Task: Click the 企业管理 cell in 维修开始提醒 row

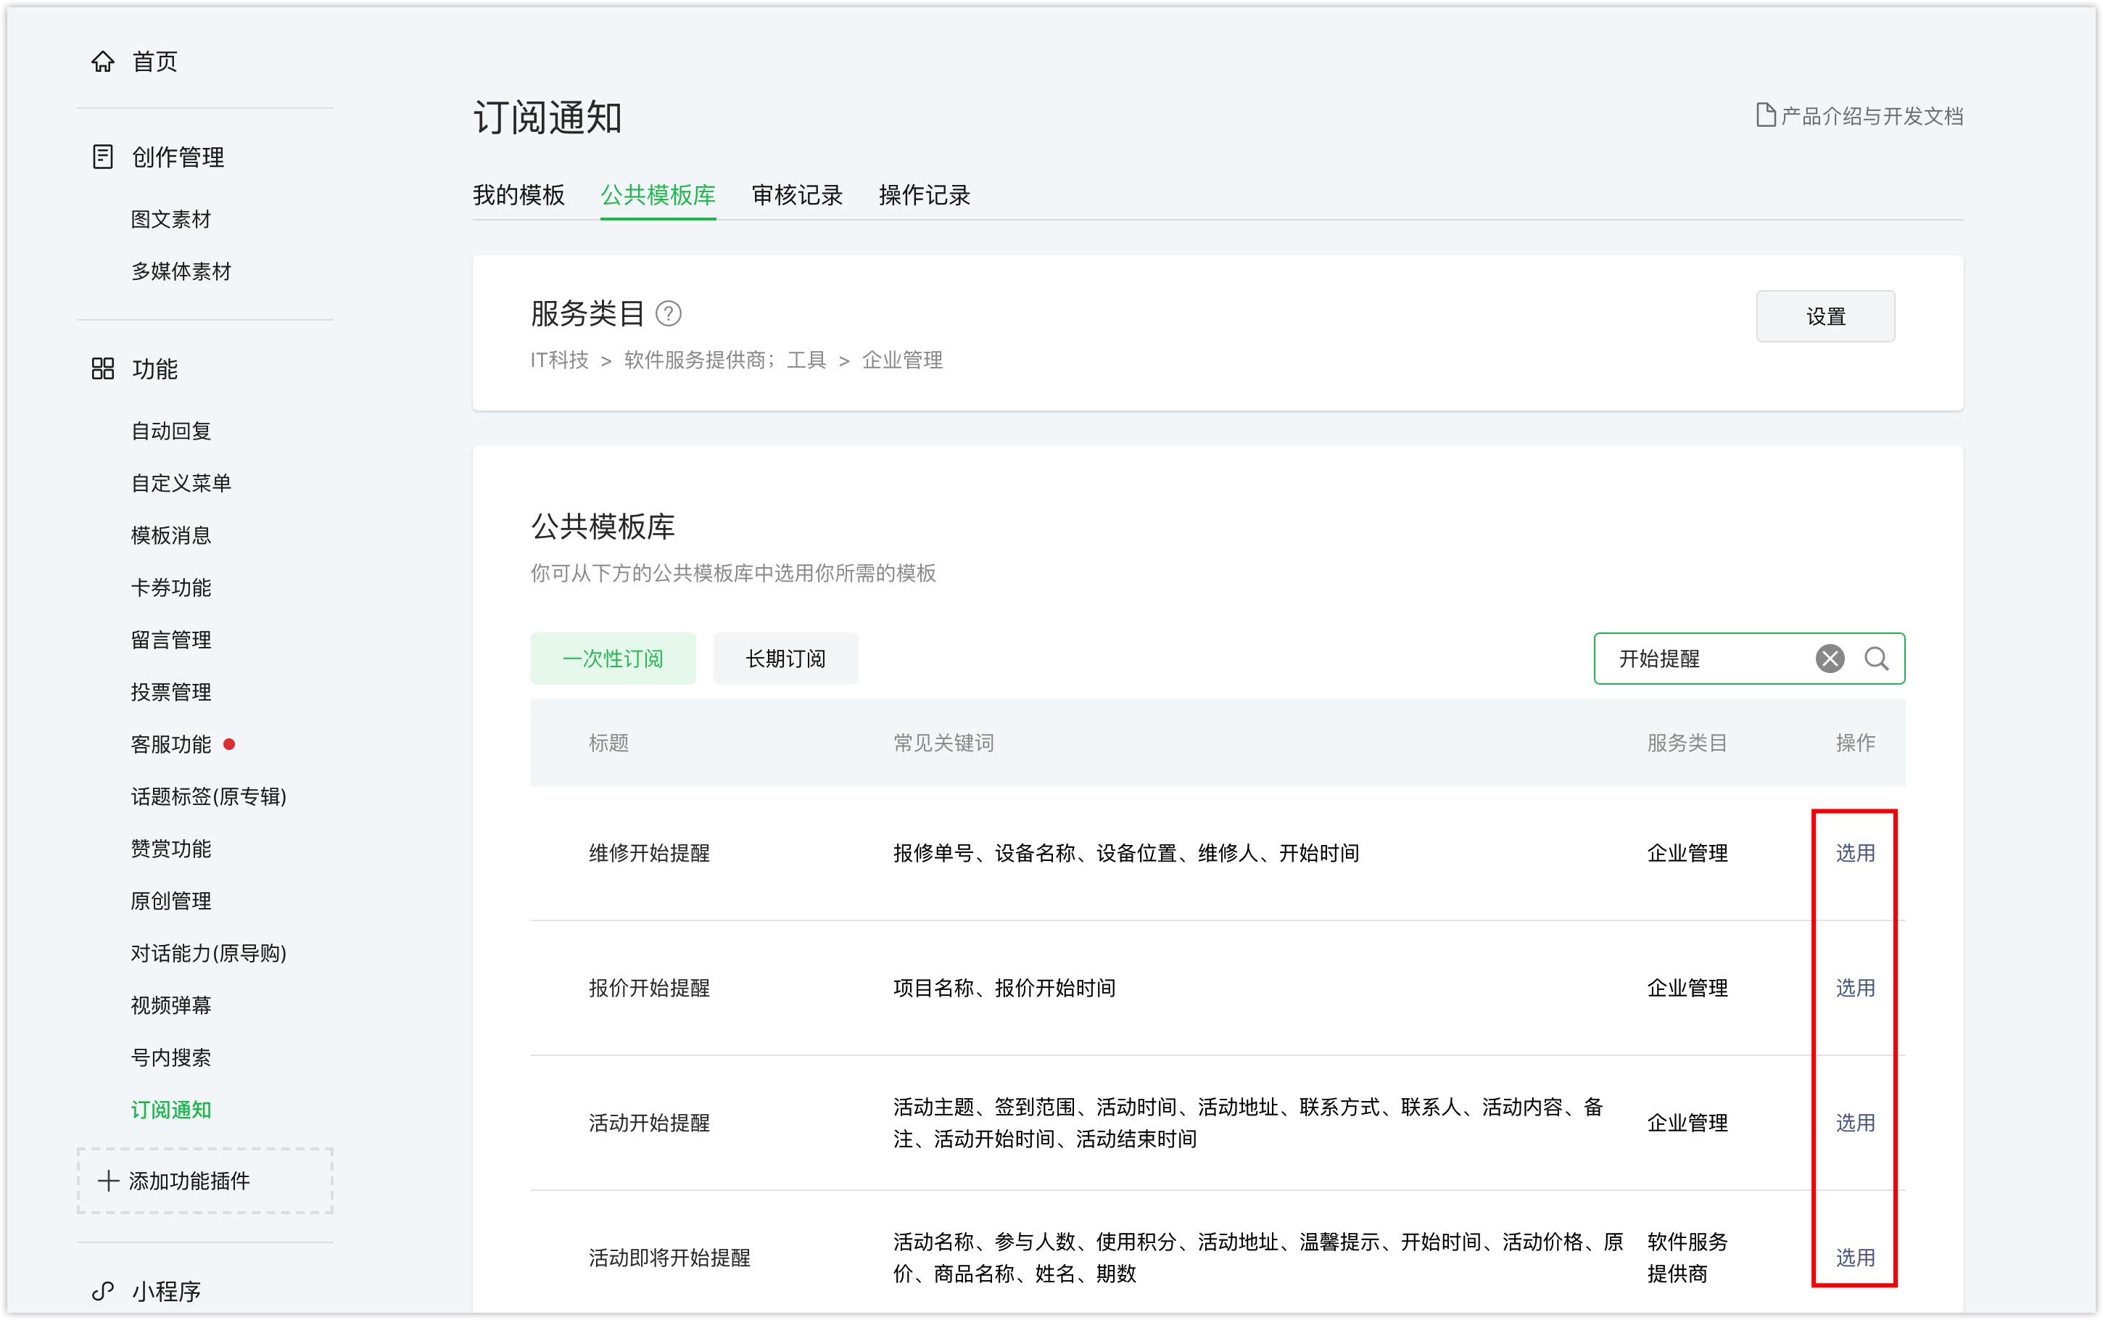Action: click(x=1687, y=853)
